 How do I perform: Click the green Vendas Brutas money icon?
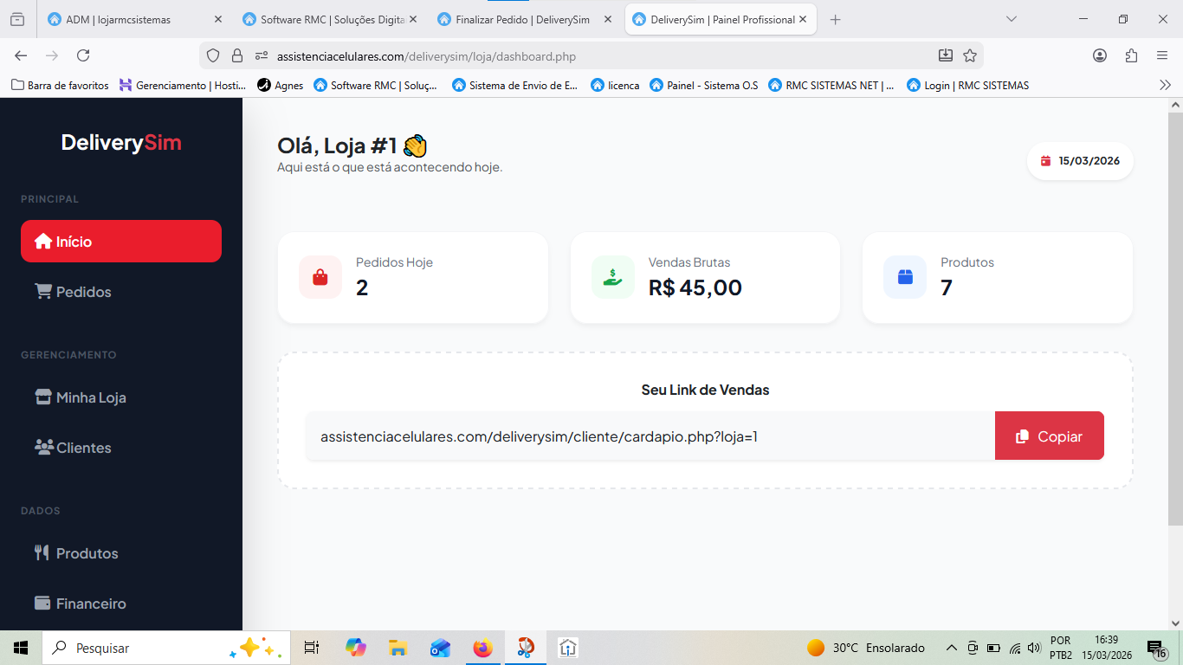(612, 277)
